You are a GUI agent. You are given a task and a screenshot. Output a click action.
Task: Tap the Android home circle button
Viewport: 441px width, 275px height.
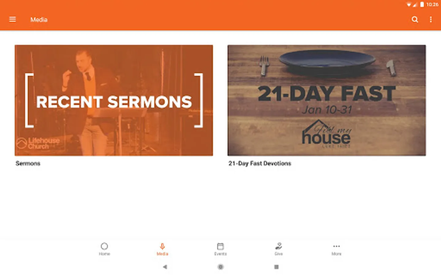(x=221, y=267)
